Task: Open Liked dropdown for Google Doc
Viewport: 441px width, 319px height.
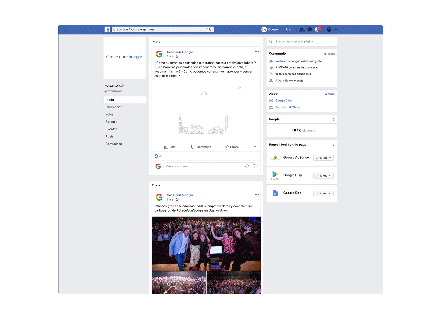Action: pyautogui.click(x=323, y=193)
